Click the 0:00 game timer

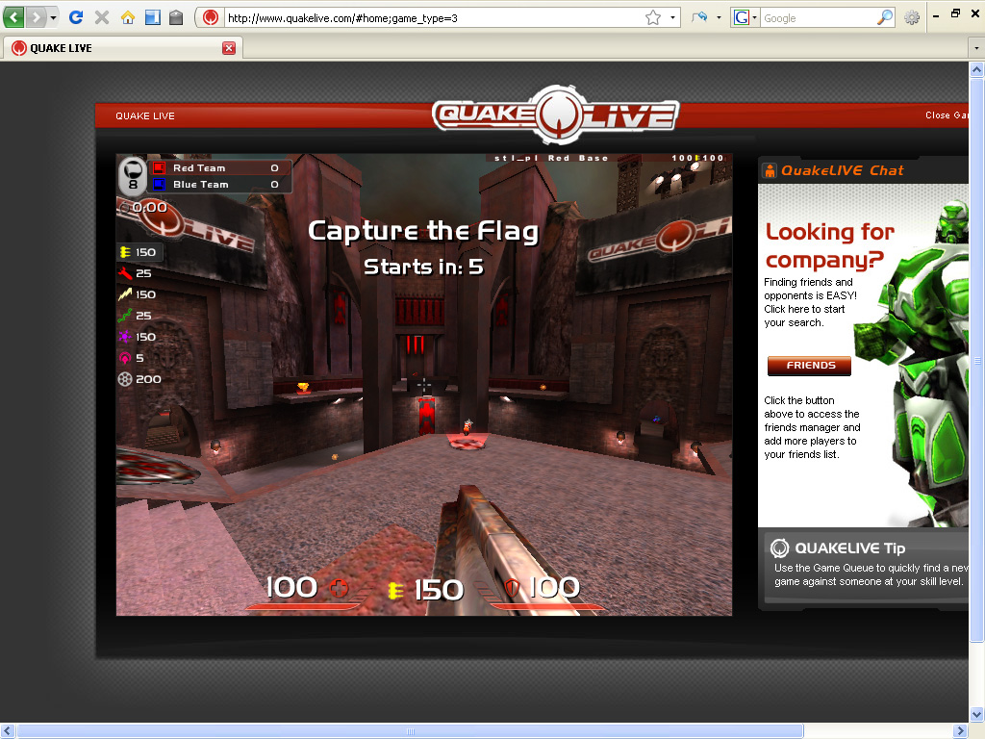tap(149, 208)
